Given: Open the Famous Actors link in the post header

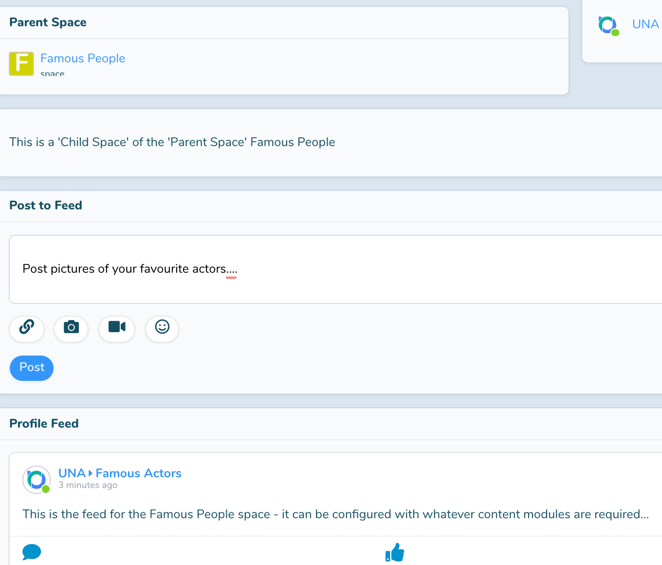Looking at the screenshot, I should point(139,473).
